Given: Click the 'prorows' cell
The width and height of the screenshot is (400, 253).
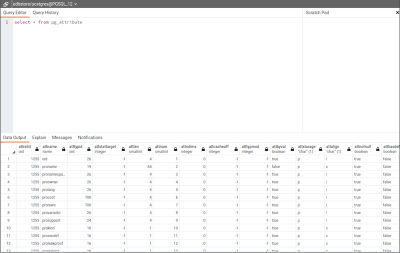Looking at the screenshot, I should (x=54, y=205).
